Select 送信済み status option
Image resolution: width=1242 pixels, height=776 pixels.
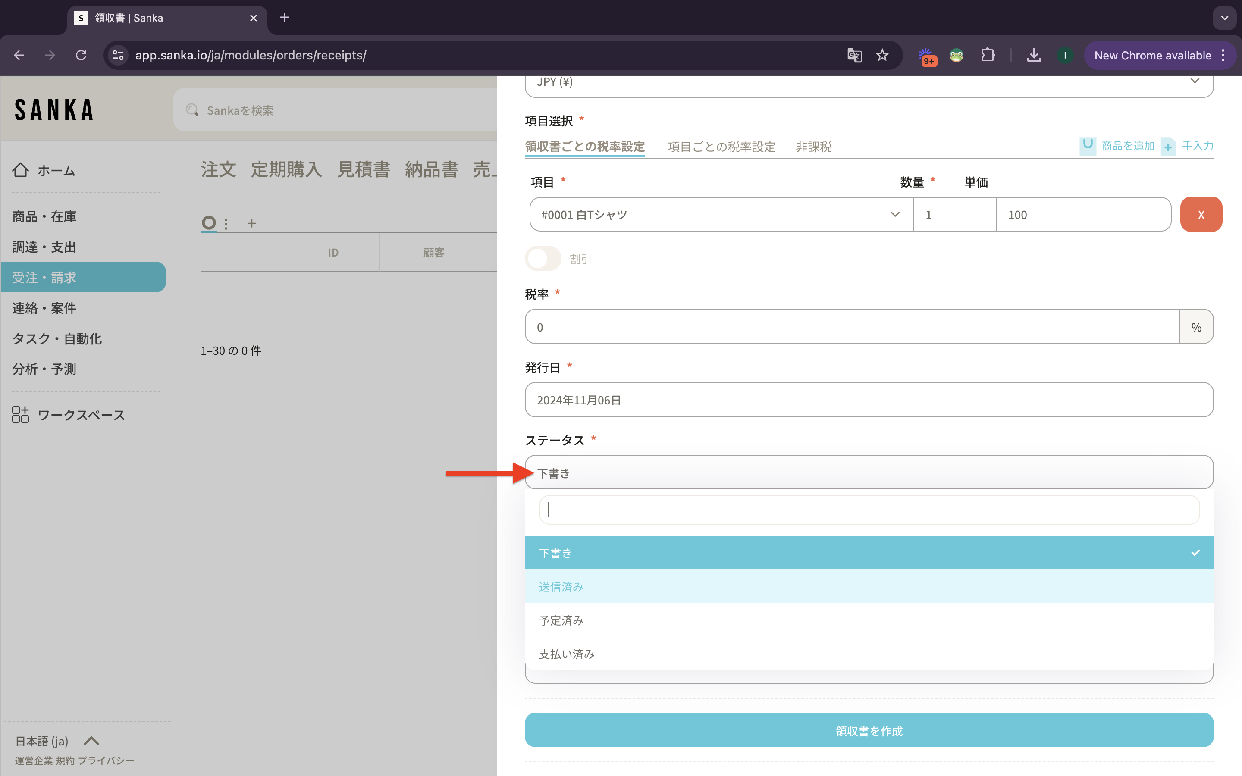coord(561,587)
